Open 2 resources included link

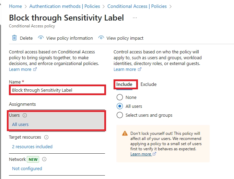click(x=32, y=146)
